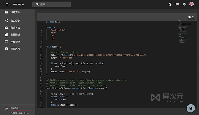Click the cloud download icon
Viewport: 199px width, 115px height.
6,28
